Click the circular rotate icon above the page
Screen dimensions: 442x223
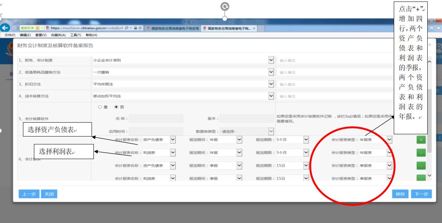225,5
